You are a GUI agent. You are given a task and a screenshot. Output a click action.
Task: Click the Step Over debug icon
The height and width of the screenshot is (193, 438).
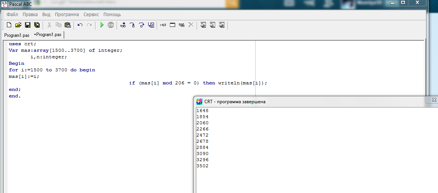[142, 25]
